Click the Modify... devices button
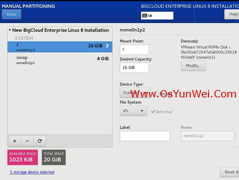This screenshot has width=239, height=180. pos(193,66)
